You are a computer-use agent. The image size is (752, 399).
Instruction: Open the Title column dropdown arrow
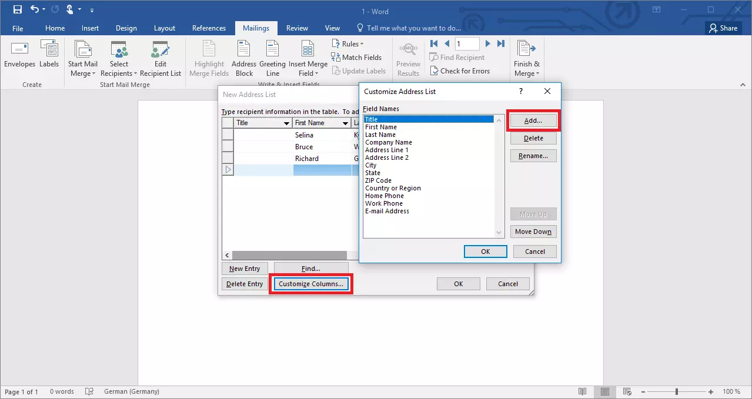tap(286, 123)
